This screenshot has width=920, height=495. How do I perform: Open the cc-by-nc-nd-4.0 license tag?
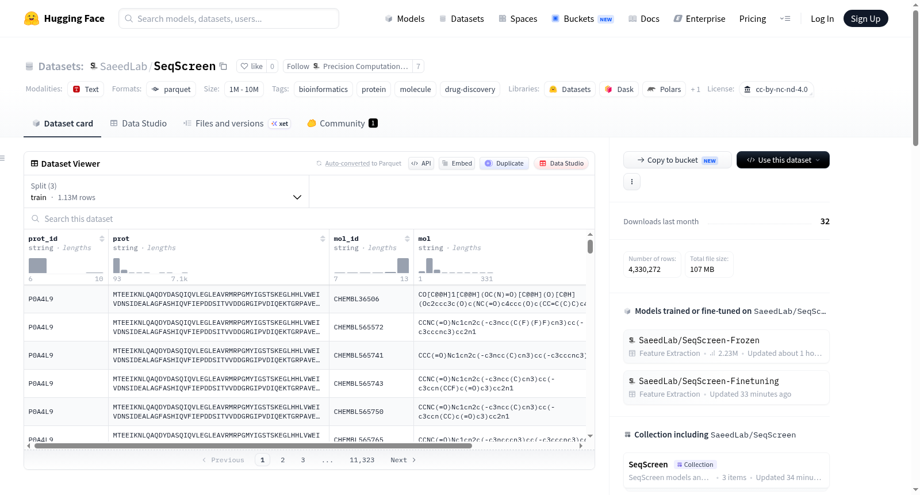776,89
